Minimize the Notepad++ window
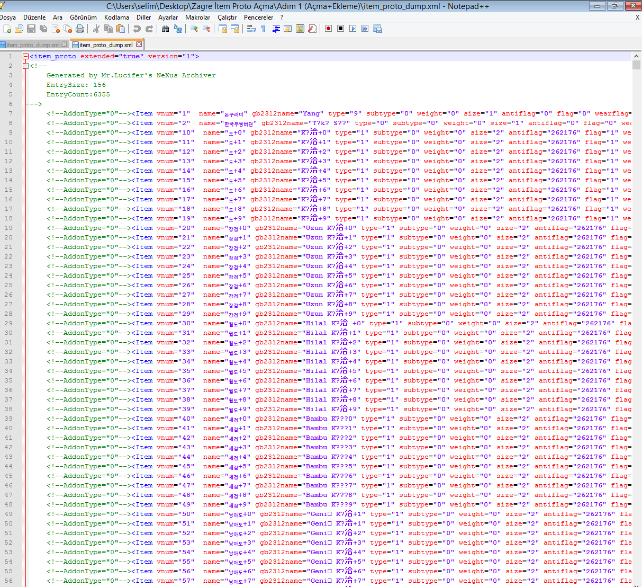Viewport: 642px width, 587px height. (598, 6)
